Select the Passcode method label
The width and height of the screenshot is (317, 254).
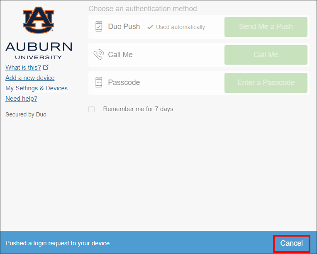[x=124, y=82]
